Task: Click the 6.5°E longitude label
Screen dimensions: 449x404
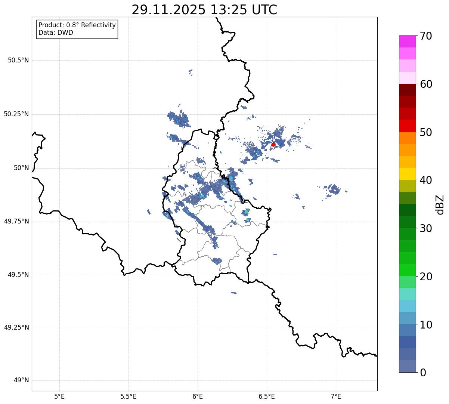Action: click(x=267, y=397)
